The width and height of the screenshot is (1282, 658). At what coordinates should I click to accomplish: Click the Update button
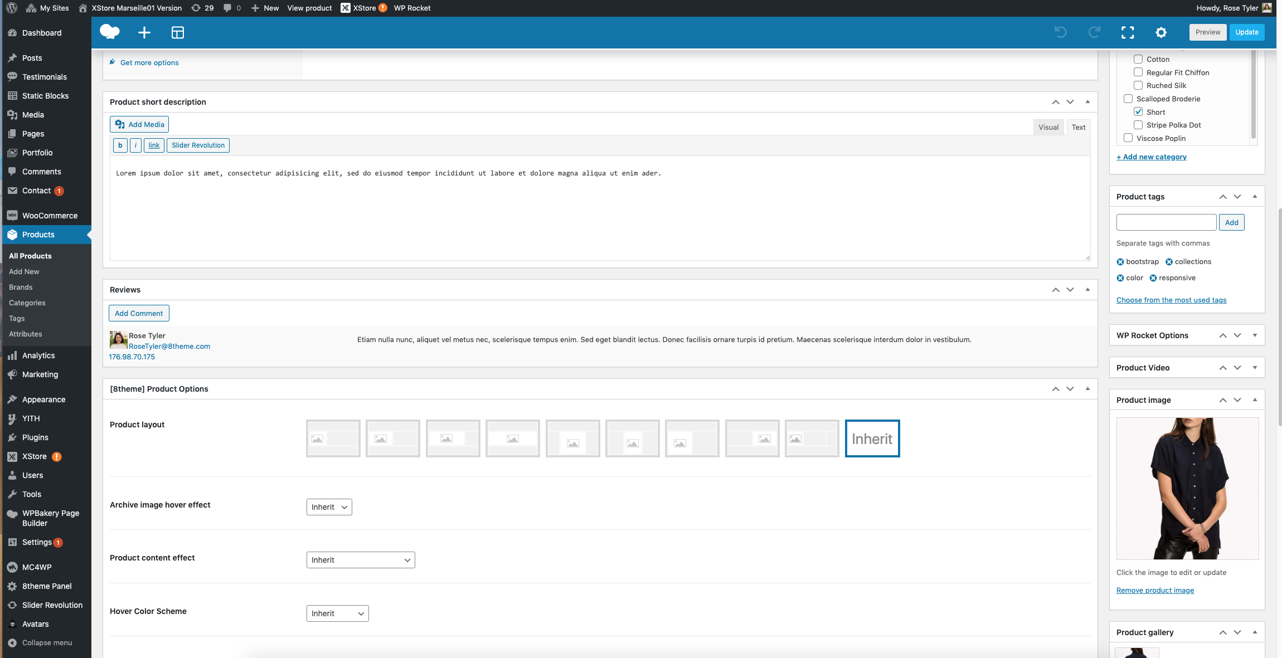pos(1246,32)
